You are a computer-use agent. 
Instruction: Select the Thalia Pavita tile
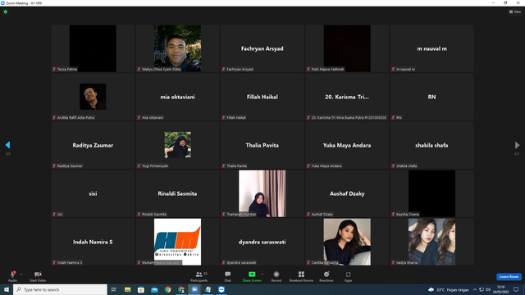[x=262, y=145]
